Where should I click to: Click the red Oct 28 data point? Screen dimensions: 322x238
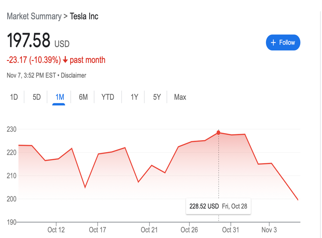[218, 132]
